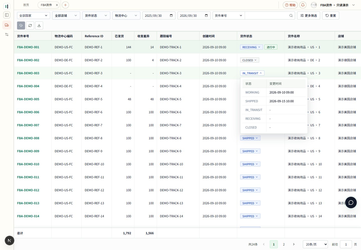This screenshot has width=361, height=250.
Task: Click the next page arrow
Action: (294, 244)
